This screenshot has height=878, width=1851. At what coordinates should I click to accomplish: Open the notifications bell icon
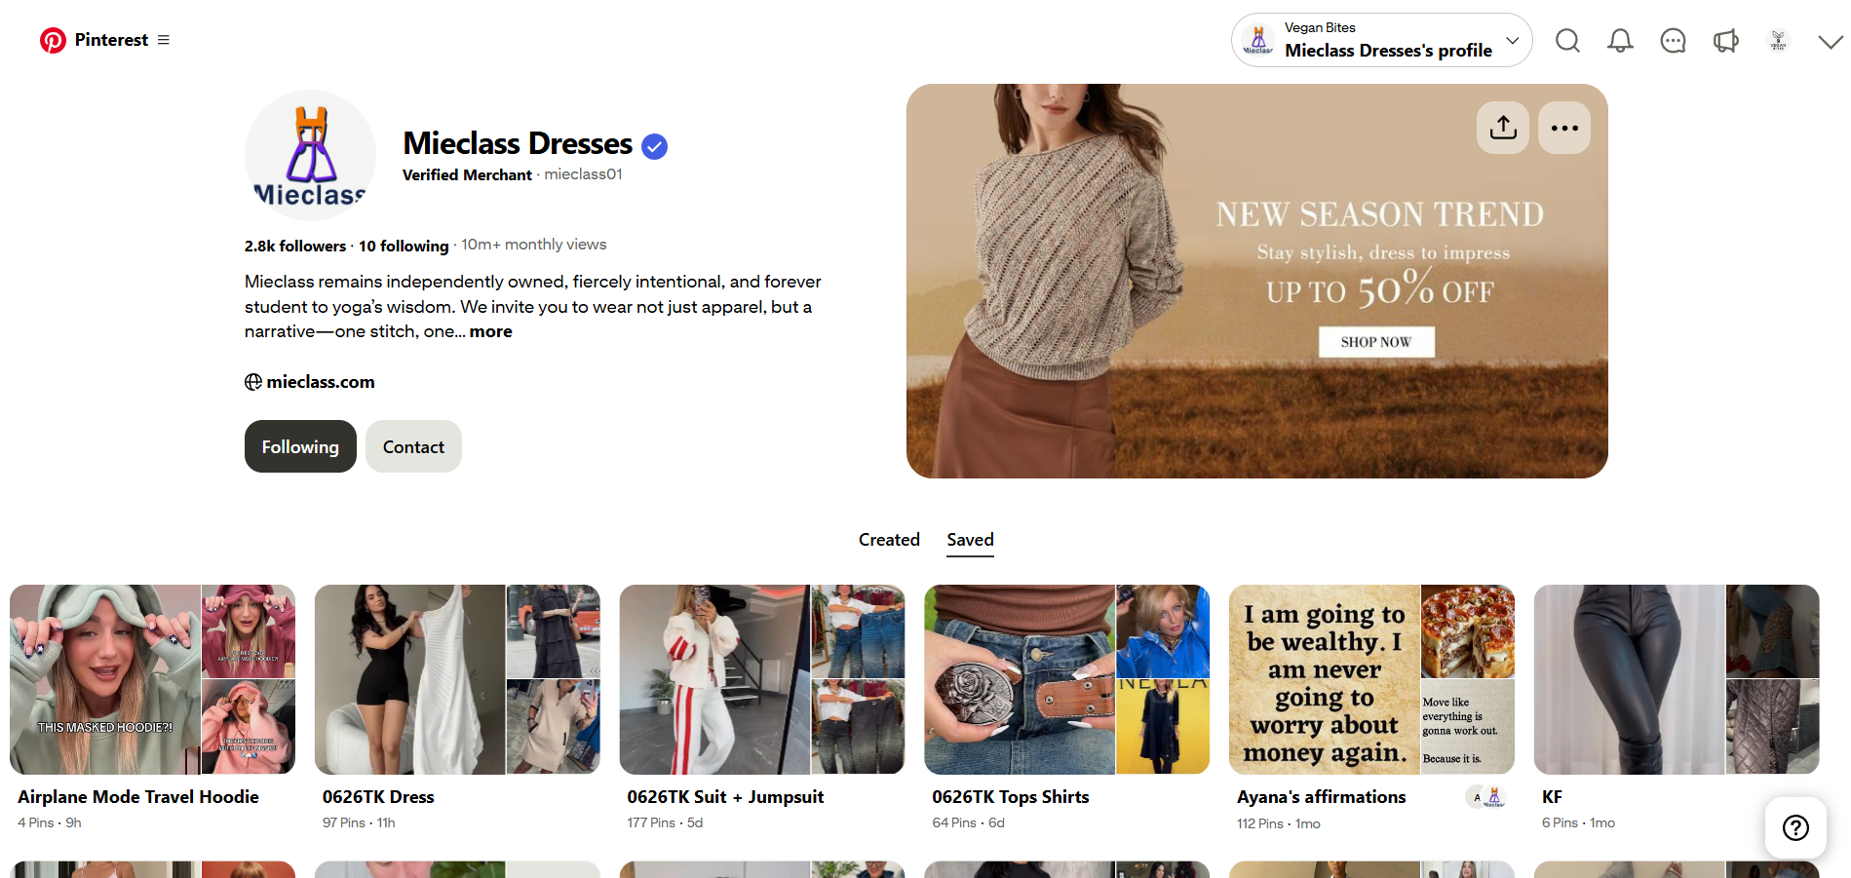point(1620,40)
